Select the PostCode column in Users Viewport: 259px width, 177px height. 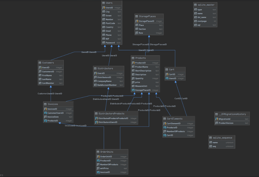point(112,23)
